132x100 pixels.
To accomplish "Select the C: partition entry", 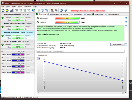I will point(18,53).
